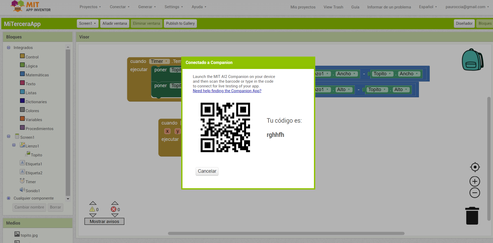Screen dimensions: 493x243
Task: Click Mostrar avisos button
Action: point(104,221)
